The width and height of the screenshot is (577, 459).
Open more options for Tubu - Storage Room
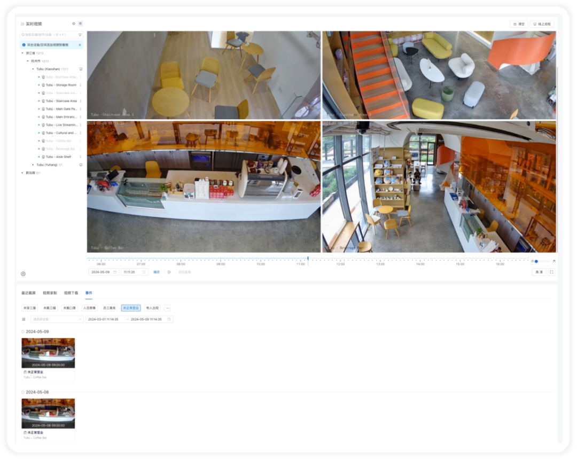pos(81,85)
